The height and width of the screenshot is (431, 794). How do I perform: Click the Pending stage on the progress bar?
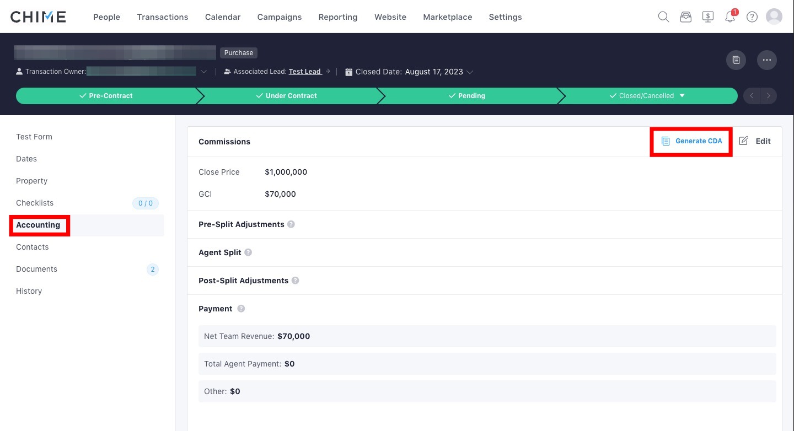coord(471,95)
